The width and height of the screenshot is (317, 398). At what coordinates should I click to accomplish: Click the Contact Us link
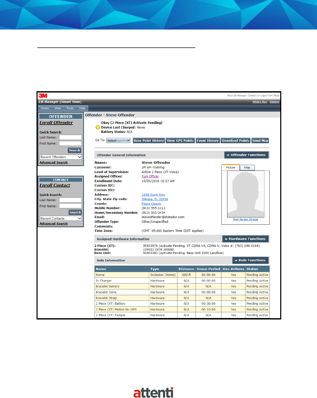point(253,96)
